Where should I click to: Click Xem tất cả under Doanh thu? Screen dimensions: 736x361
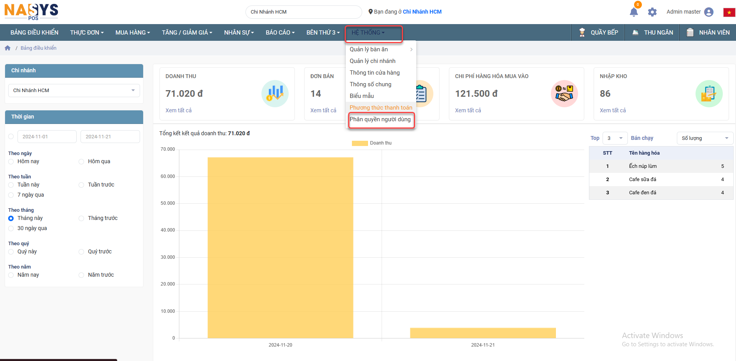click(179, 110)
